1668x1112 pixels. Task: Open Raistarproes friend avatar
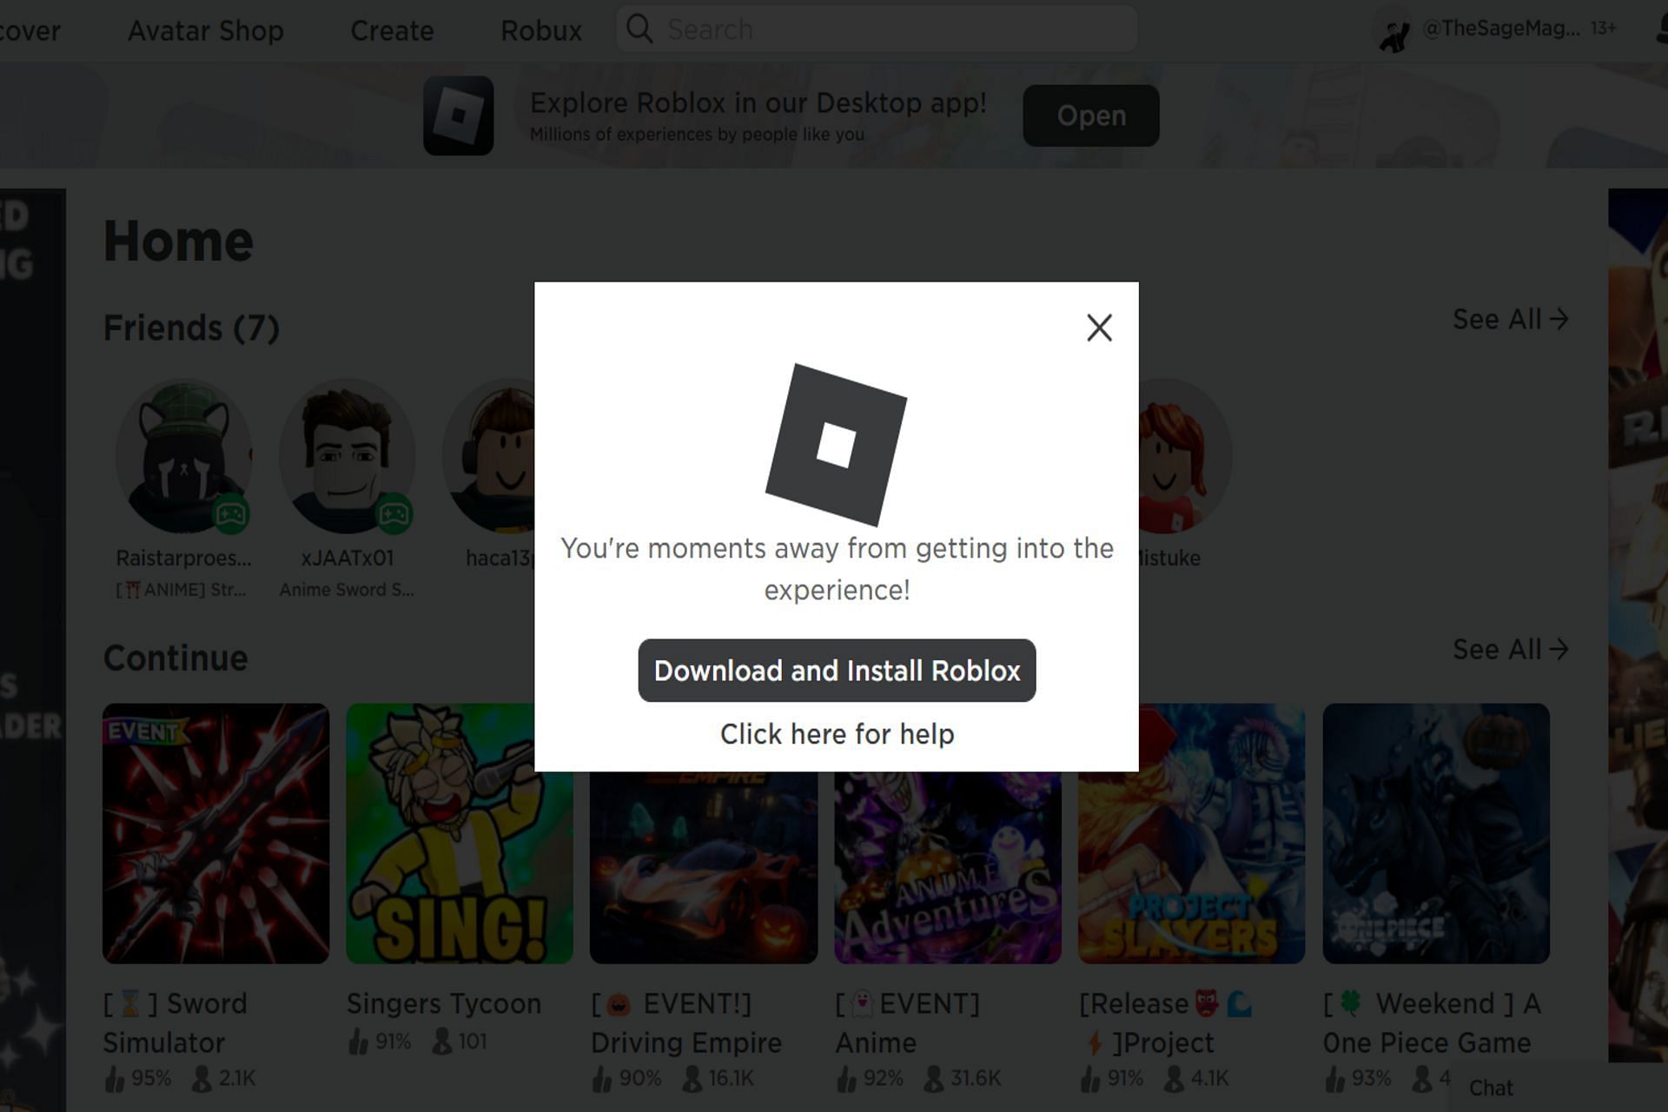[184, 456]
